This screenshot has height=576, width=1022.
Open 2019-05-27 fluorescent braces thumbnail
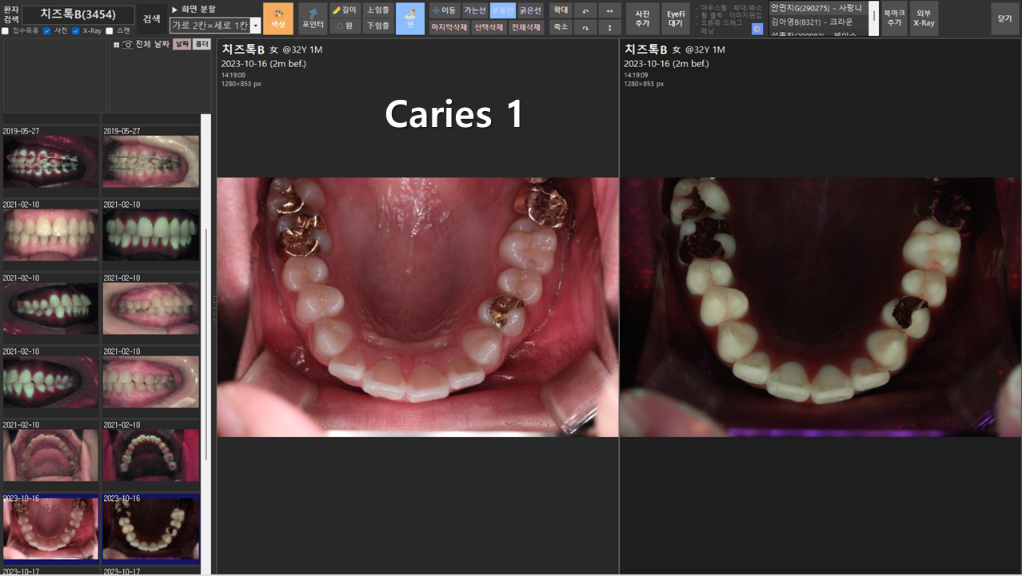51,161
